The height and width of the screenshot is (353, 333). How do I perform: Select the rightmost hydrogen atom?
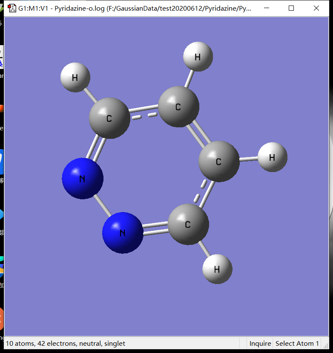pyautogui.click(x=273, y=157)
